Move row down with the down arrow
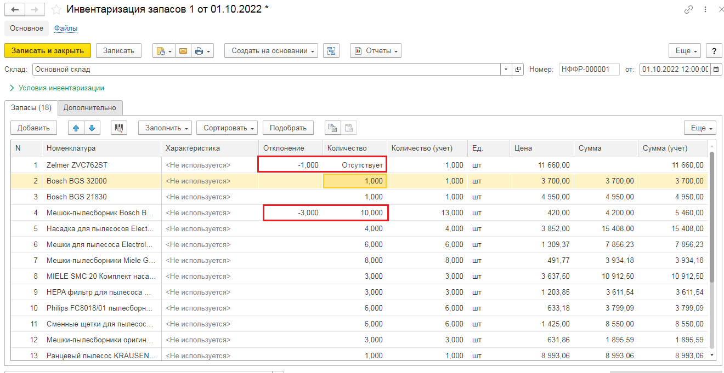Image resolution: width=724 pixels, height=373 pixels. [x=92, y=128]
